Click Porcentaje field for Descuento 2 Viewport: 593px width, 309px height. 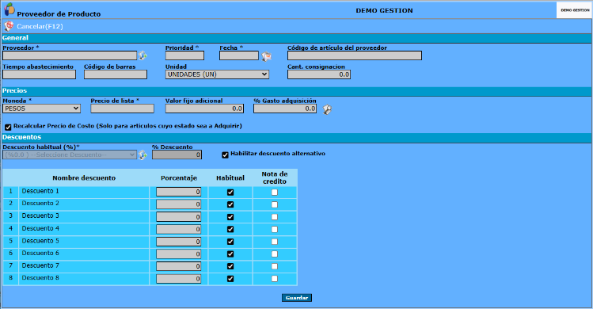point(178,204)
